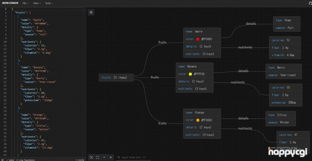Image resolution: width=312 pixels, height=161 pixels.
Task: Click Orange node's "nutrients: {3 keys}" row
Action: [x=202, y=134]
